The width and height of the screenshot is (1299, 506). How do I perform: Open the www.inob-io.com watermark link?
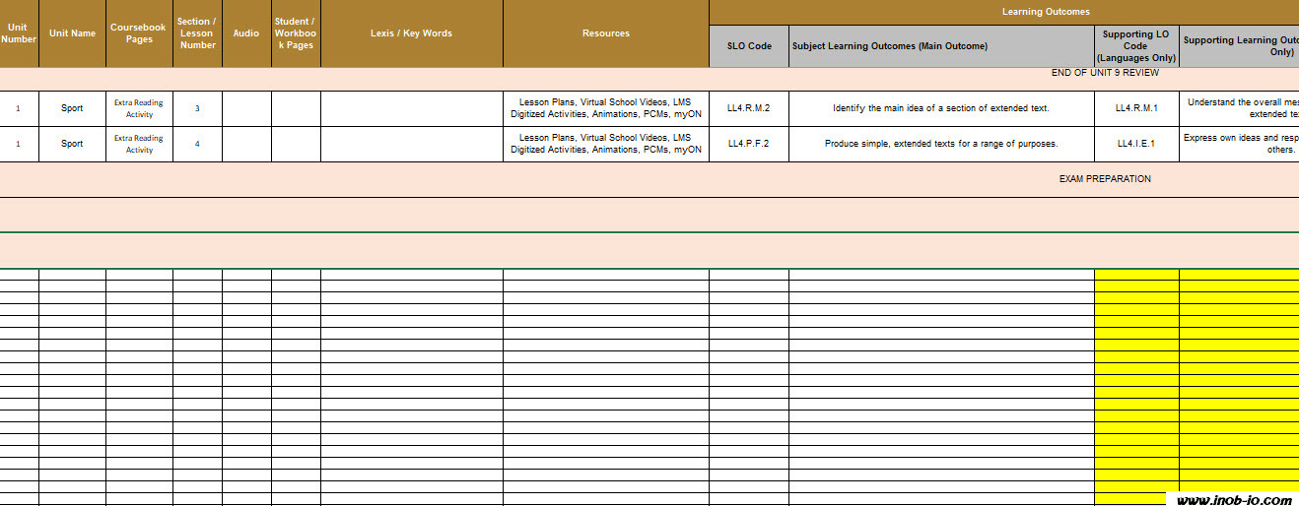[x=1234, y=500]
